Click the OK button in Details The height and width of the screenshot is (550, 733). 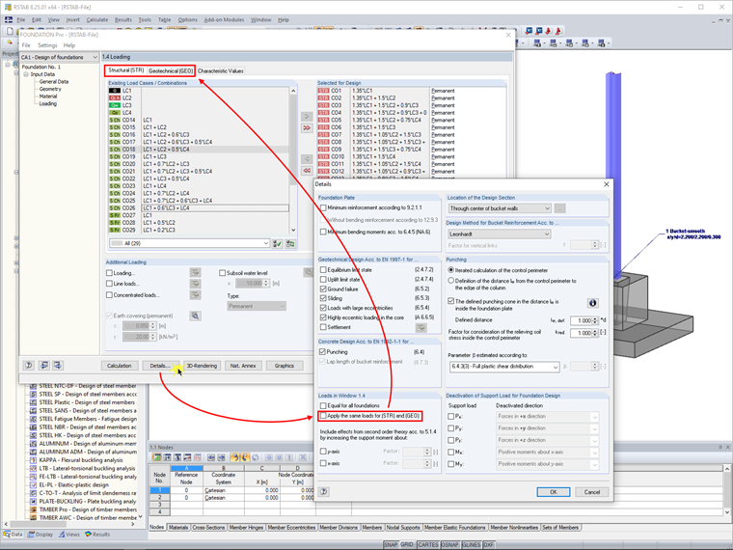coord(553,492)
